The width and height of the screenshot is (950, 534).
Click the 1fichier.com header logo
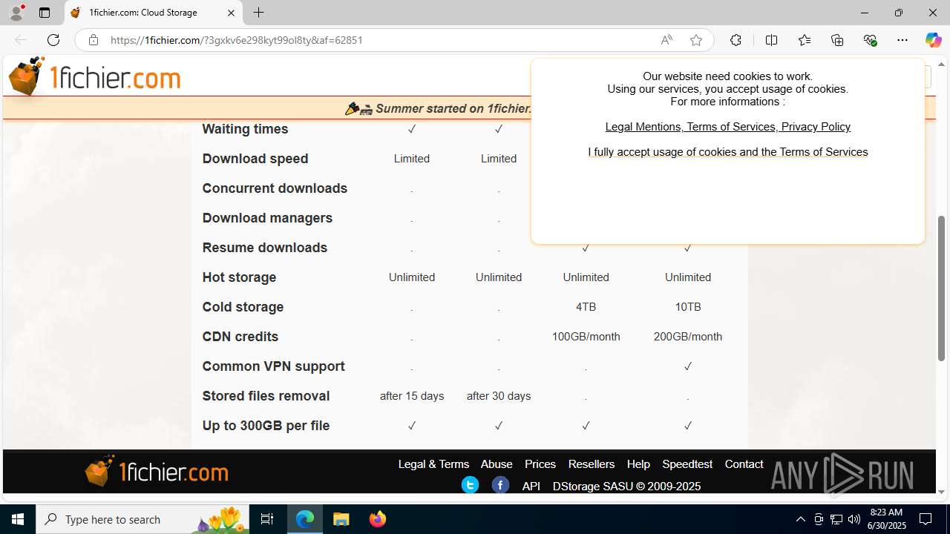tap(94, 76)
